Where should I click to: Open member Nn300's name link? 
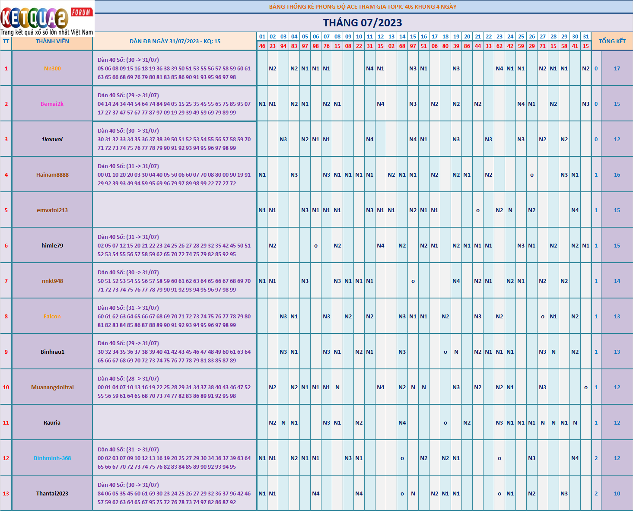pos(52,69)
